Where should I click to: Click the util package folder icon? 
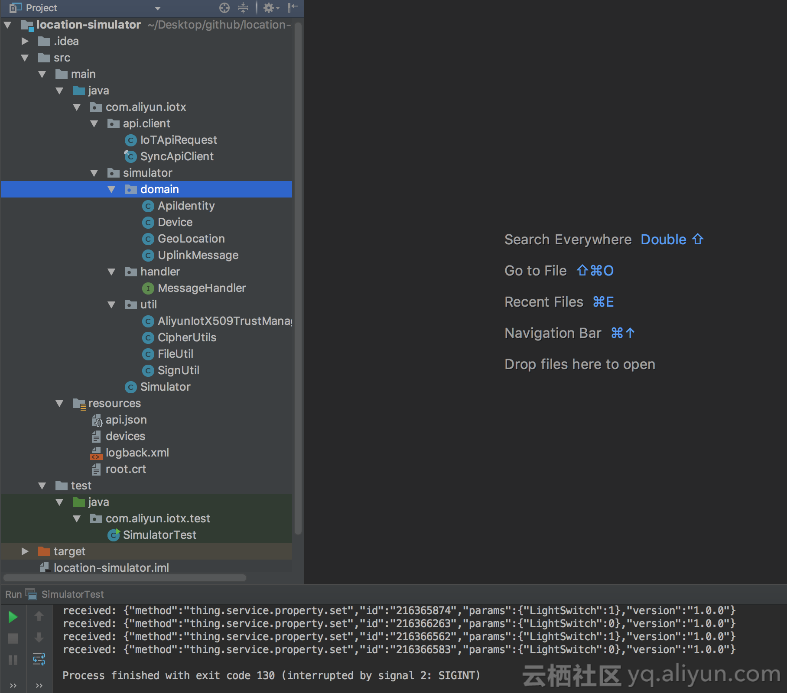coord(131,304)
